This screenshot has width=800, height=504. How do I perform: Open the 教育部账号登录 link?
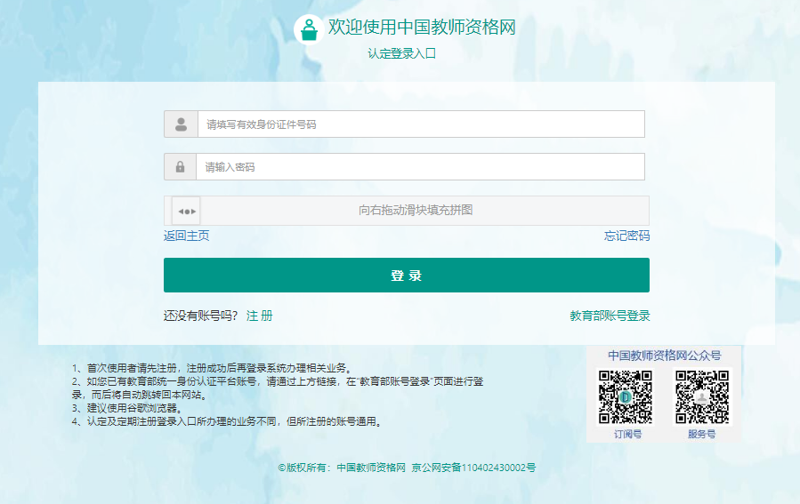coord(610,316)
